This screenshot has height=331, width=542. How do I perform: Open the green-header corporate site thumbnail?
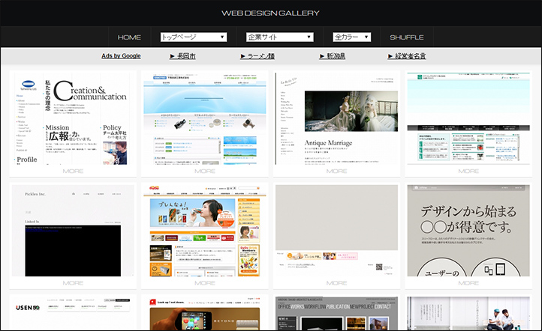(x=468, y=118)
